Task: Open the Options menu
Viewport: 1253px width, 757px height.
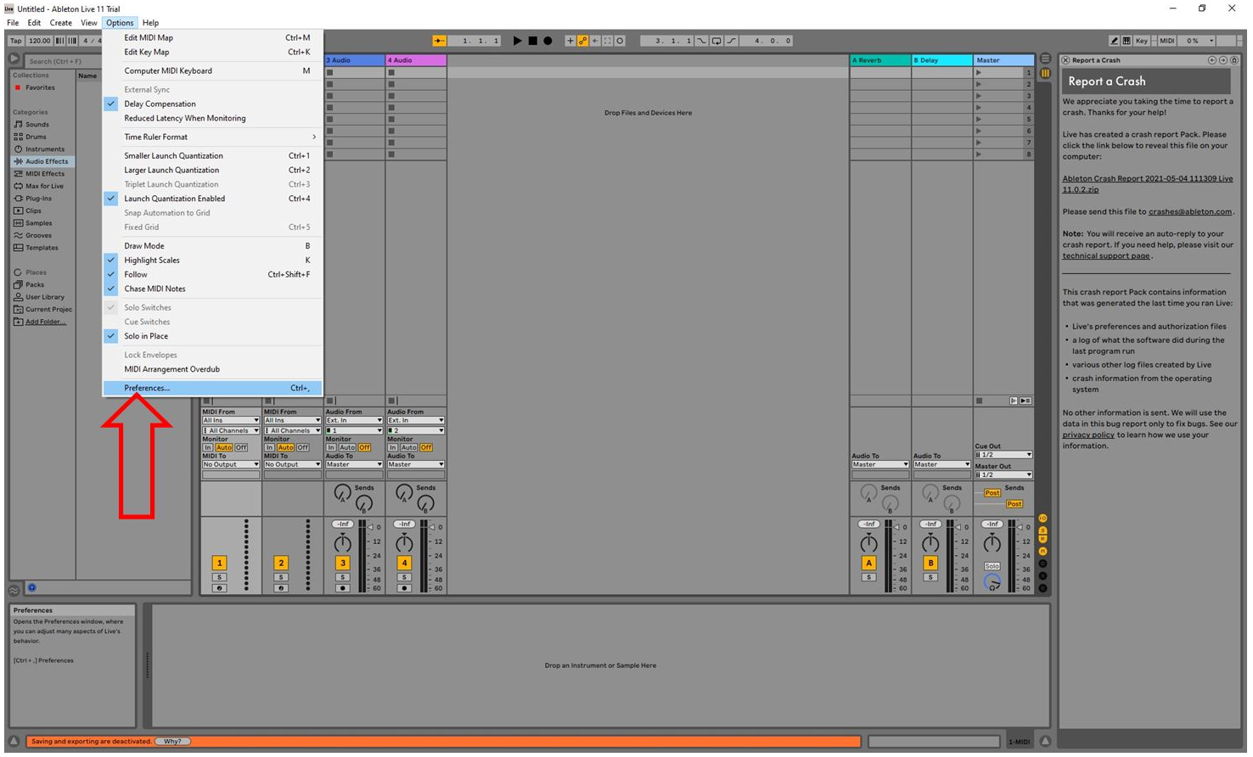Action: (x=120, y=23)
